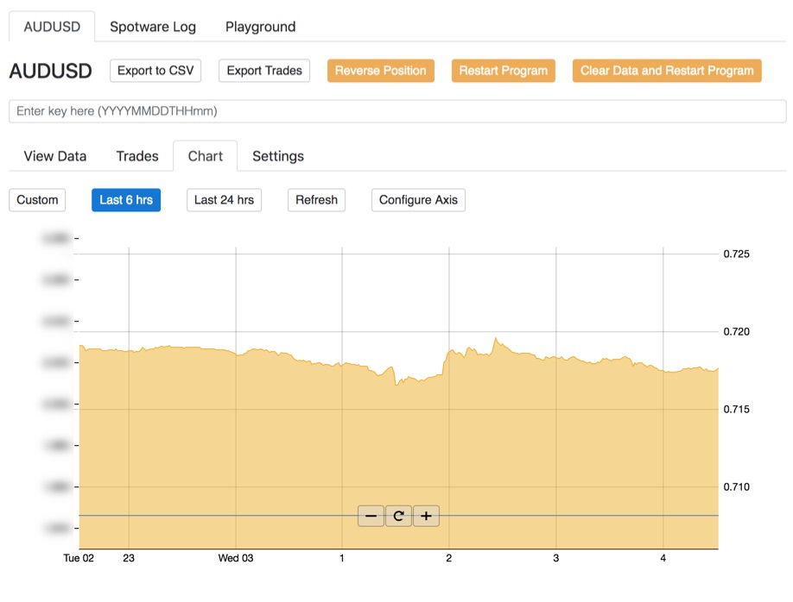The image size is (793, 602).
Task: Open the Configure Axis options
Action: point(418,200)
